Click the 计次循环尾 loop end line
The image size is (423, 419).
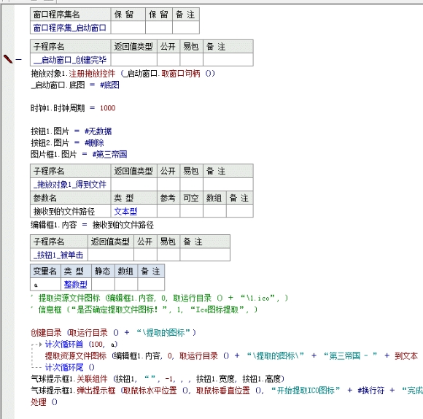click(70, 367)
